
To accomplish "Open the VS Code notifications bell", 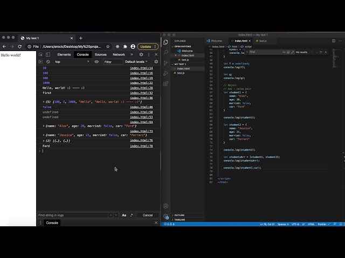I will [341, 224].
